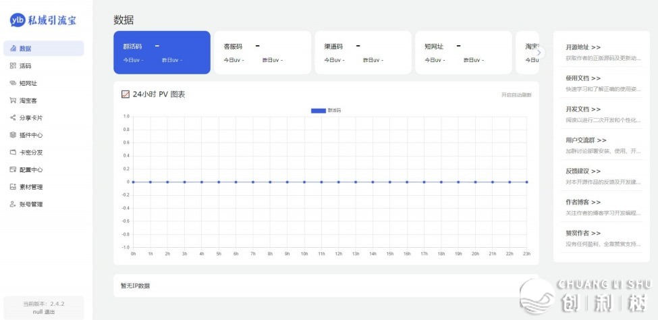Open 素材管理 in the sidebar

(x=44, y=187)
